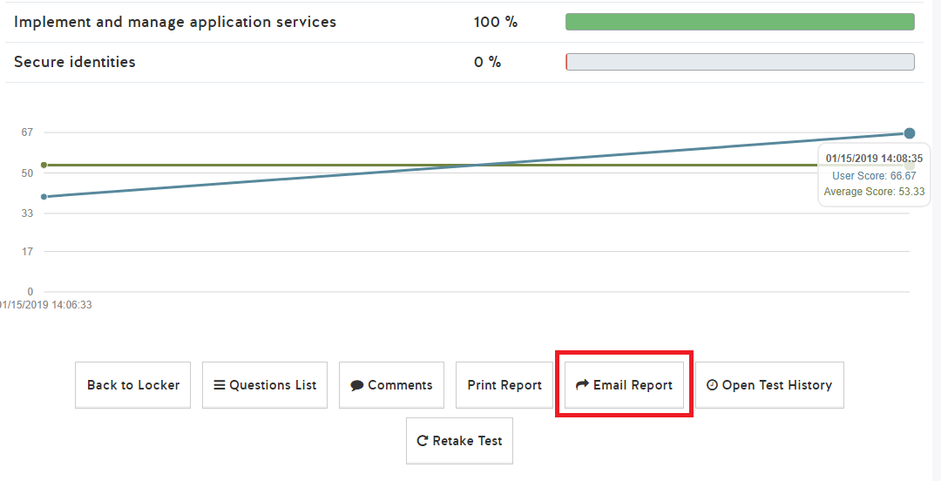Click the full green progress bar for application services

pyautogui.click(x=740, y=22)
